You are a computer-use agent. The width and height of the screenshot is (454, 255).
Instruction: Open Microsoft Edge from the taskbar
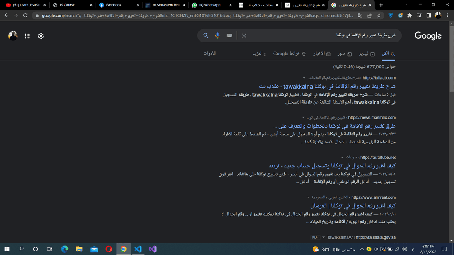click(x=65, y=249)
